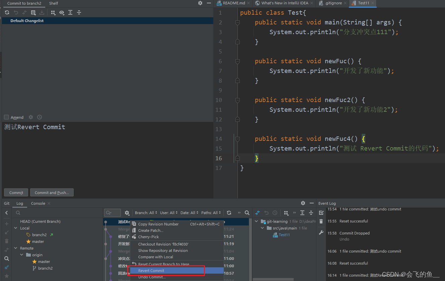Choose Copy Revision Number from context menu
This screenshot has height=281, width=445.
coord(177,224)
